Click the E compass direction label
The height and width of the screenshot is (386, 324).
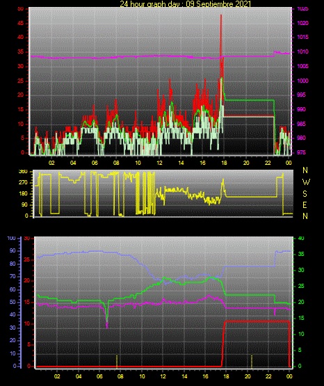coord(305,205)
